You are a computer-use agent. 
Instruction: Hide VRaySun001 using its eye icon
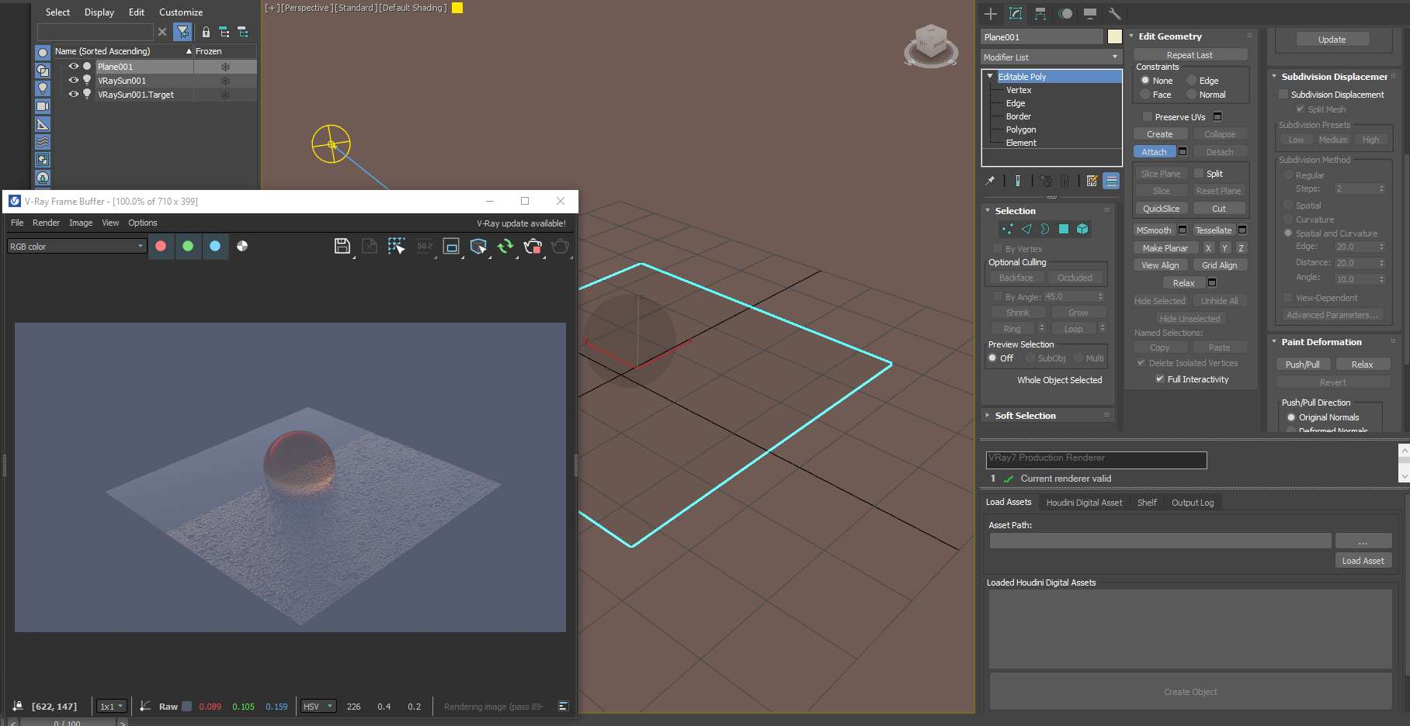pyautogui.click(x=74, y=81)
